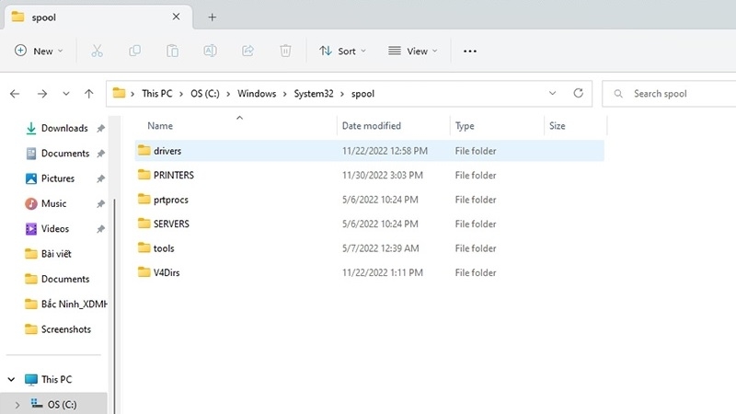Click the Rename icon in toolbar
736x414 pixels.
pos(210,51)
